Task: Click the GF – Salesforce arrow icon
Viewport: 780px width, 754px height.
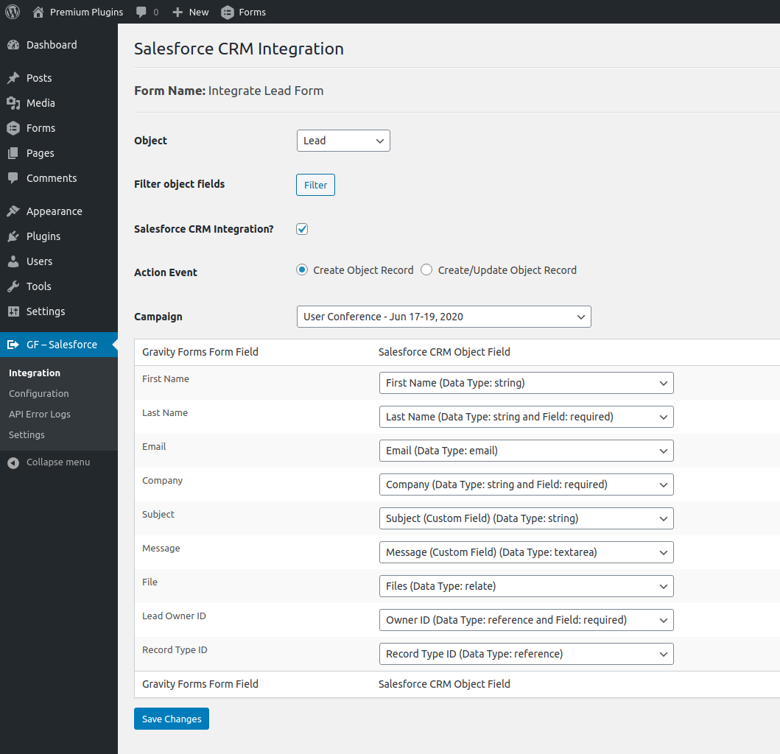Action: click(x=13, y=345)
